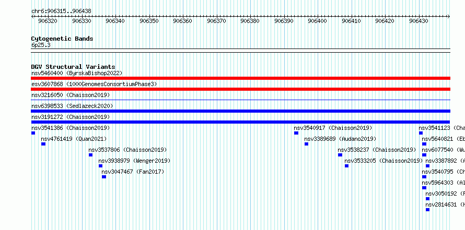
Task: Select nsv3389689 (Audano2019) label
Action: point(340,139)
